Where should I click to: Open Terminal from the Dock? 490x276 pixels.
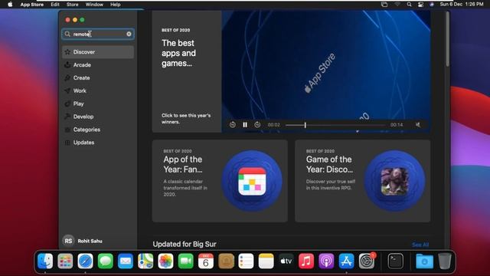(395, 261)
